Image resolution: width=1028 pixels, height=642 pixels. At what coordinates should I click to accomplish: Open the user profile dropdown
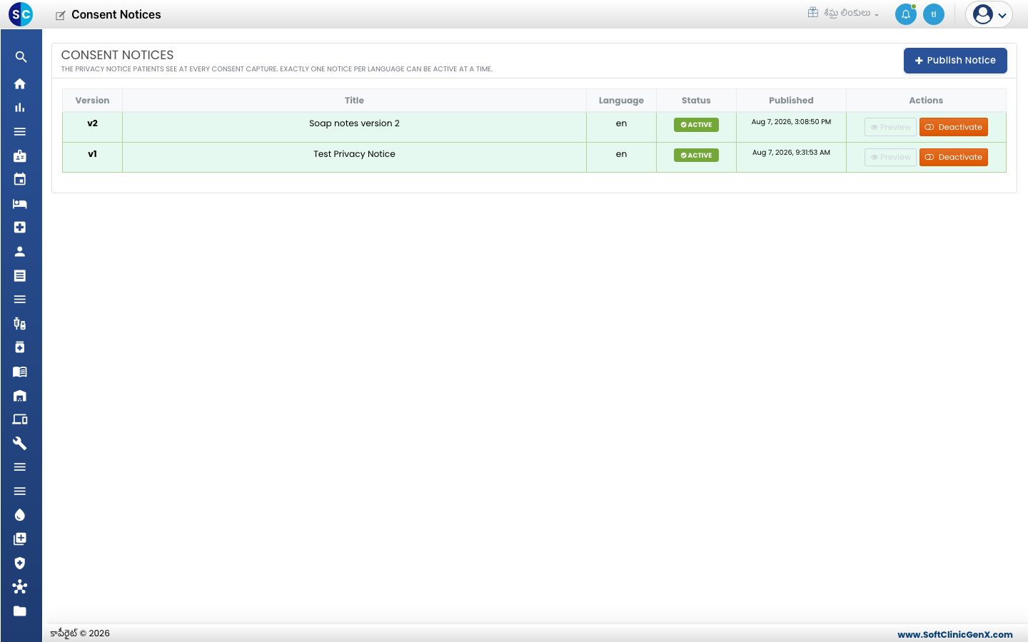point(989,14)
